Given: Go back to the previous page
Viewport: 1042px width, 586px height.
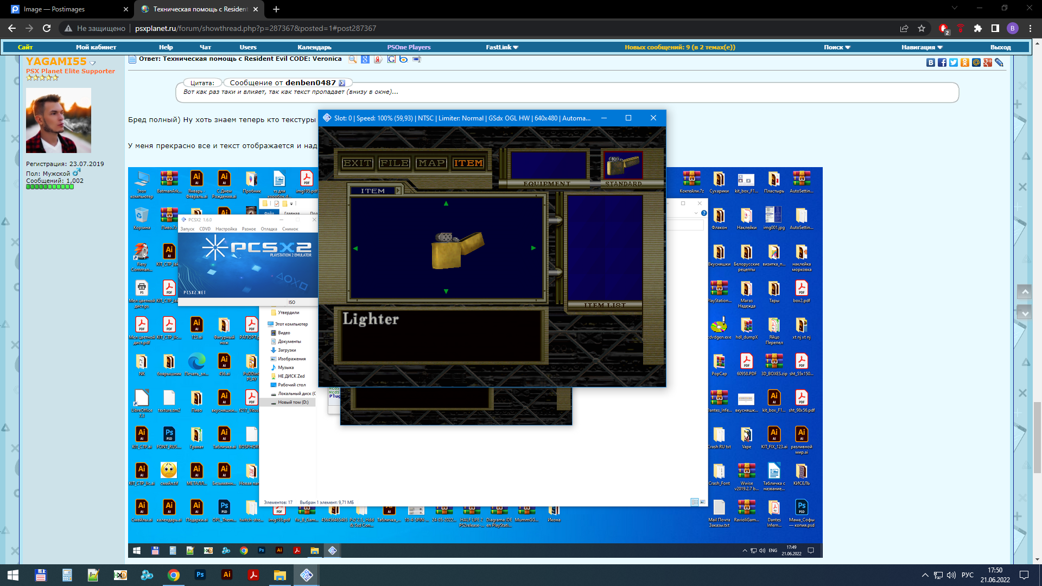Looking at the screenshot, I should tap(12, 28).
